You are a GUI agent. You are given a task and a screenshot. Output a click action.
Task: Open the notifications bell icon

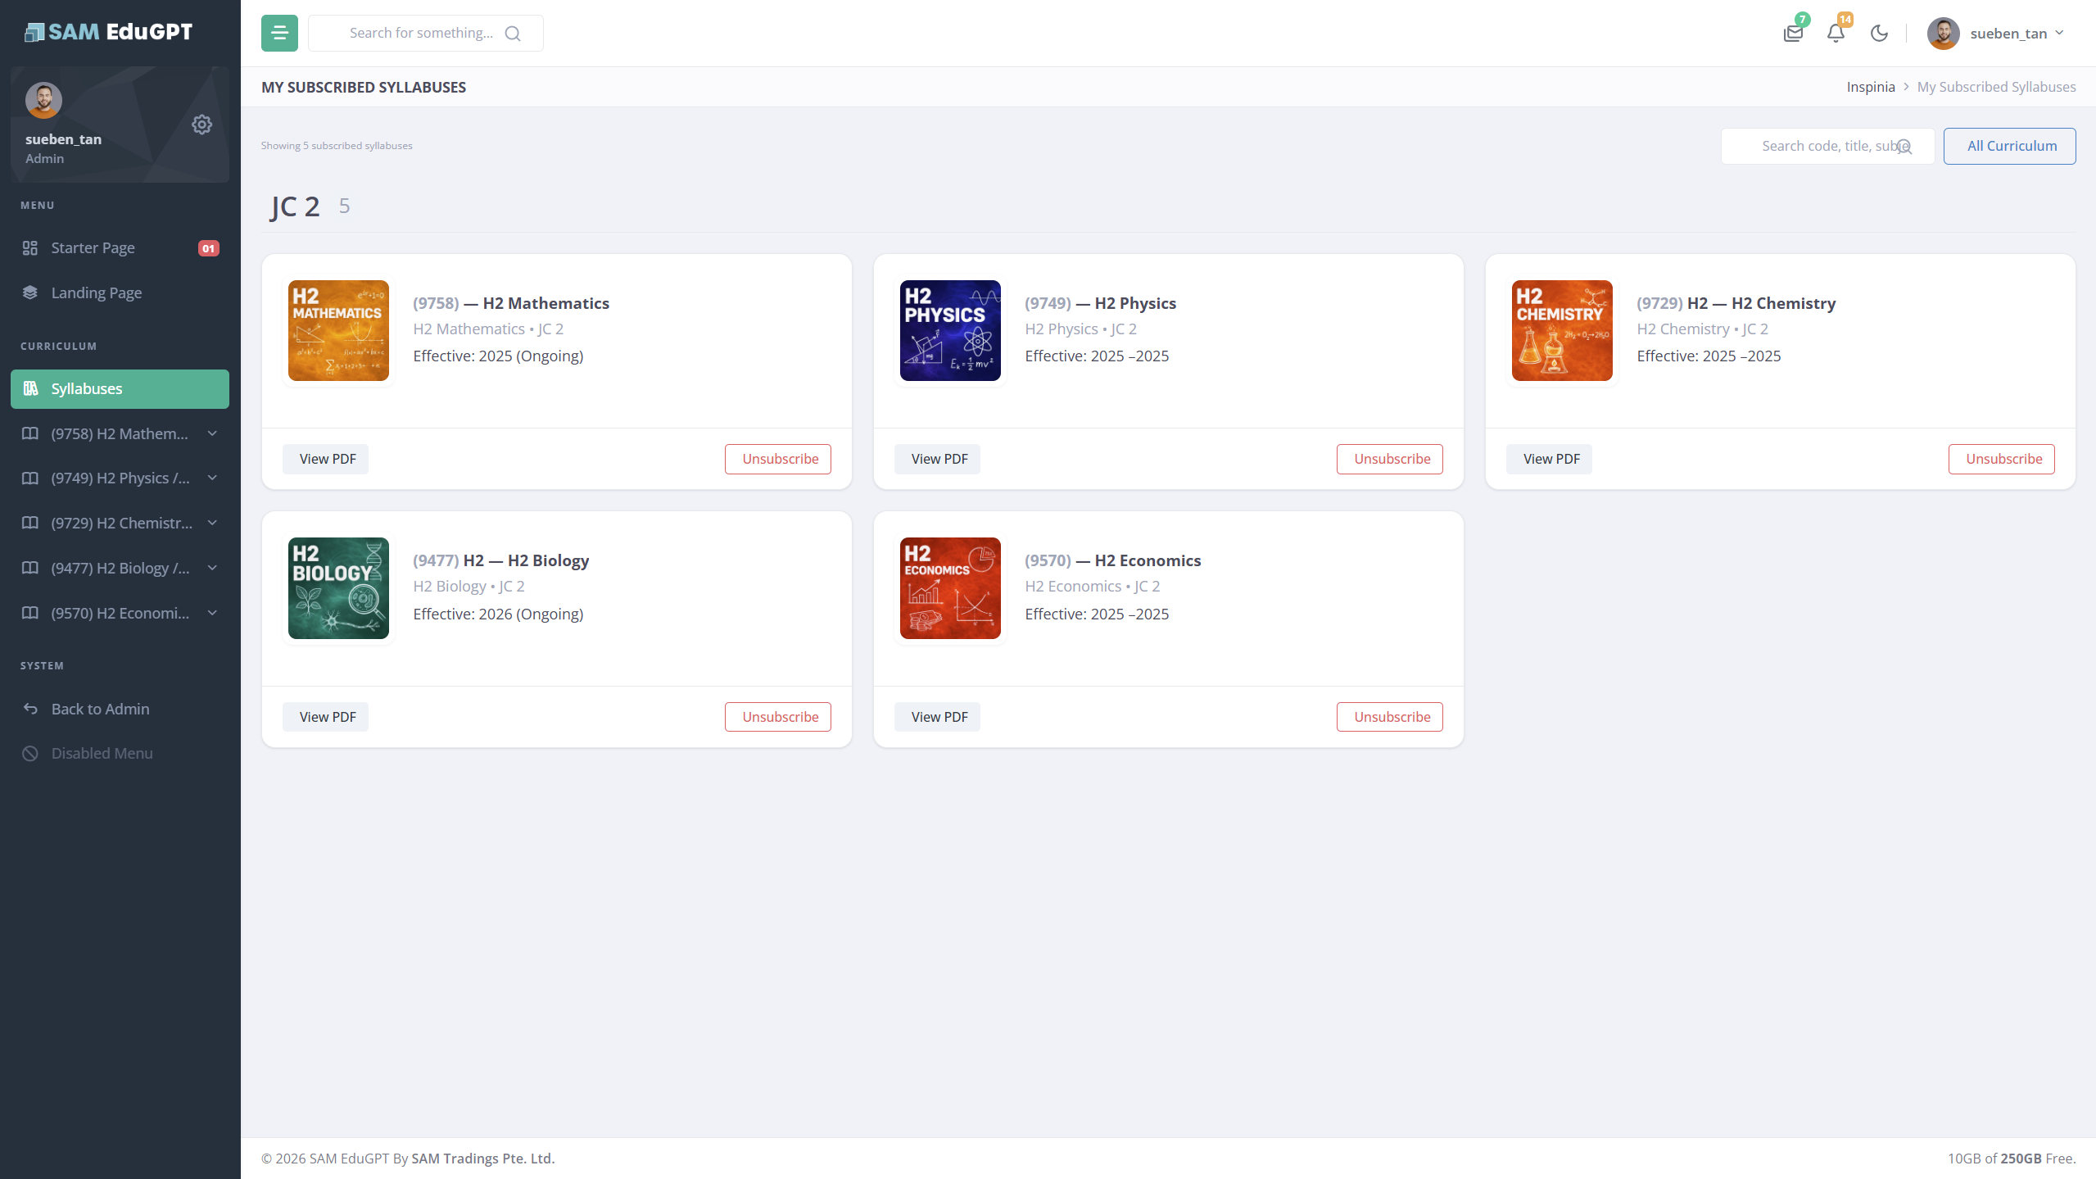pos(1836,34)
